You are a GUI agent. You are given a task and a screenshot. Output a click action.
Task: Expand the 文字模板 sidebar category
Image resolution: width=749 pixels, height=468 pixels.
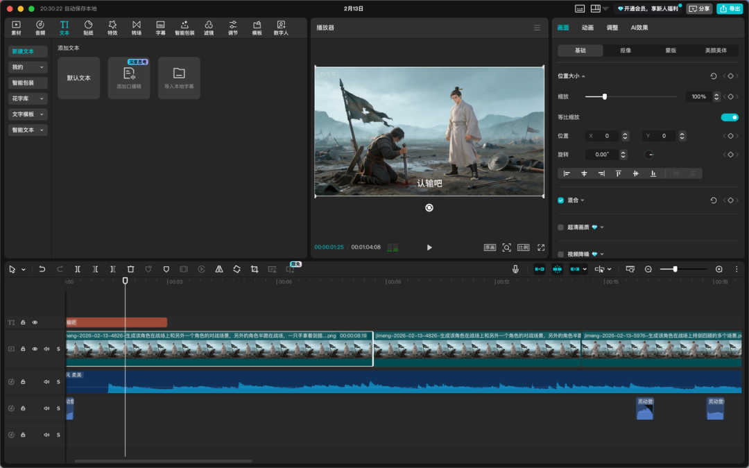click(28, 114)
